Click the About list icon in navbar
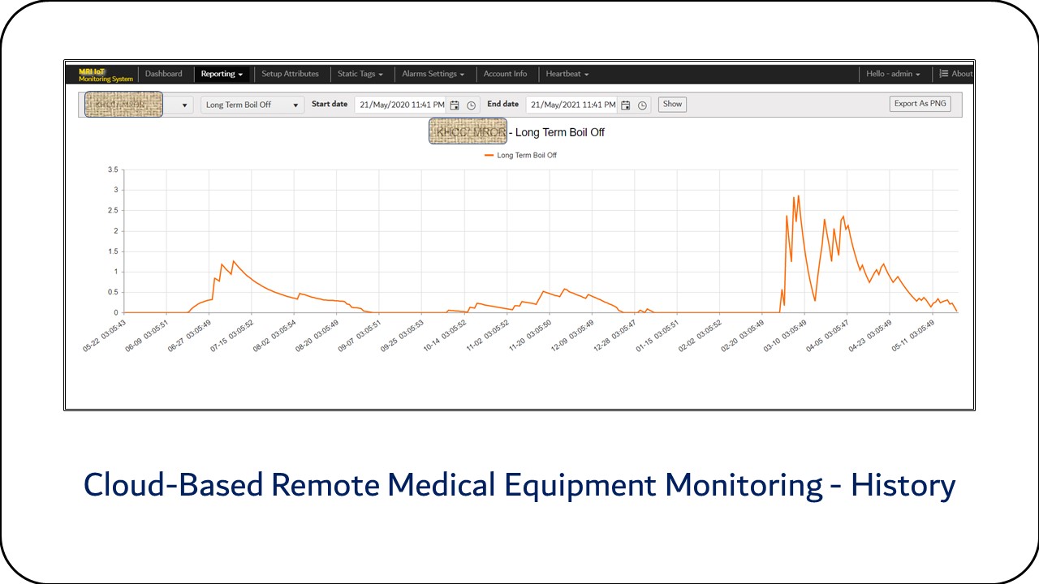 click(x=944, y=74)
